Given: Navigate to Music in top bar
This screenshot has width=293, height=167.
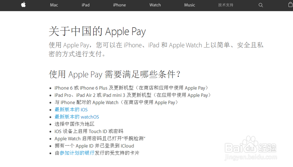Looking at the screenshot, I should pos(190,5).
